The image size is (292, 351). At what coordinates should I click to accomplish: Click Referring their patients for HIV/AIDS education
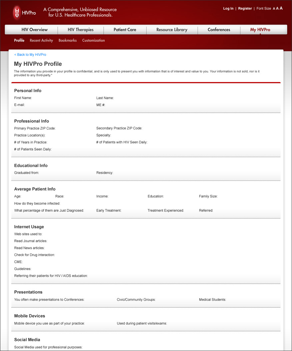[x=51, y=276]
